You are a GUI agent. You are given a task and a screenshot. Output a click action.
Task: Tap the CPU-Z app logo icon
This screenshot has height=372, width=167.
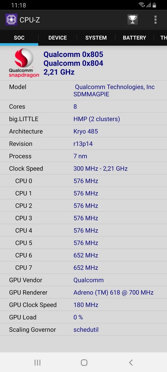[x=12, y=20]
